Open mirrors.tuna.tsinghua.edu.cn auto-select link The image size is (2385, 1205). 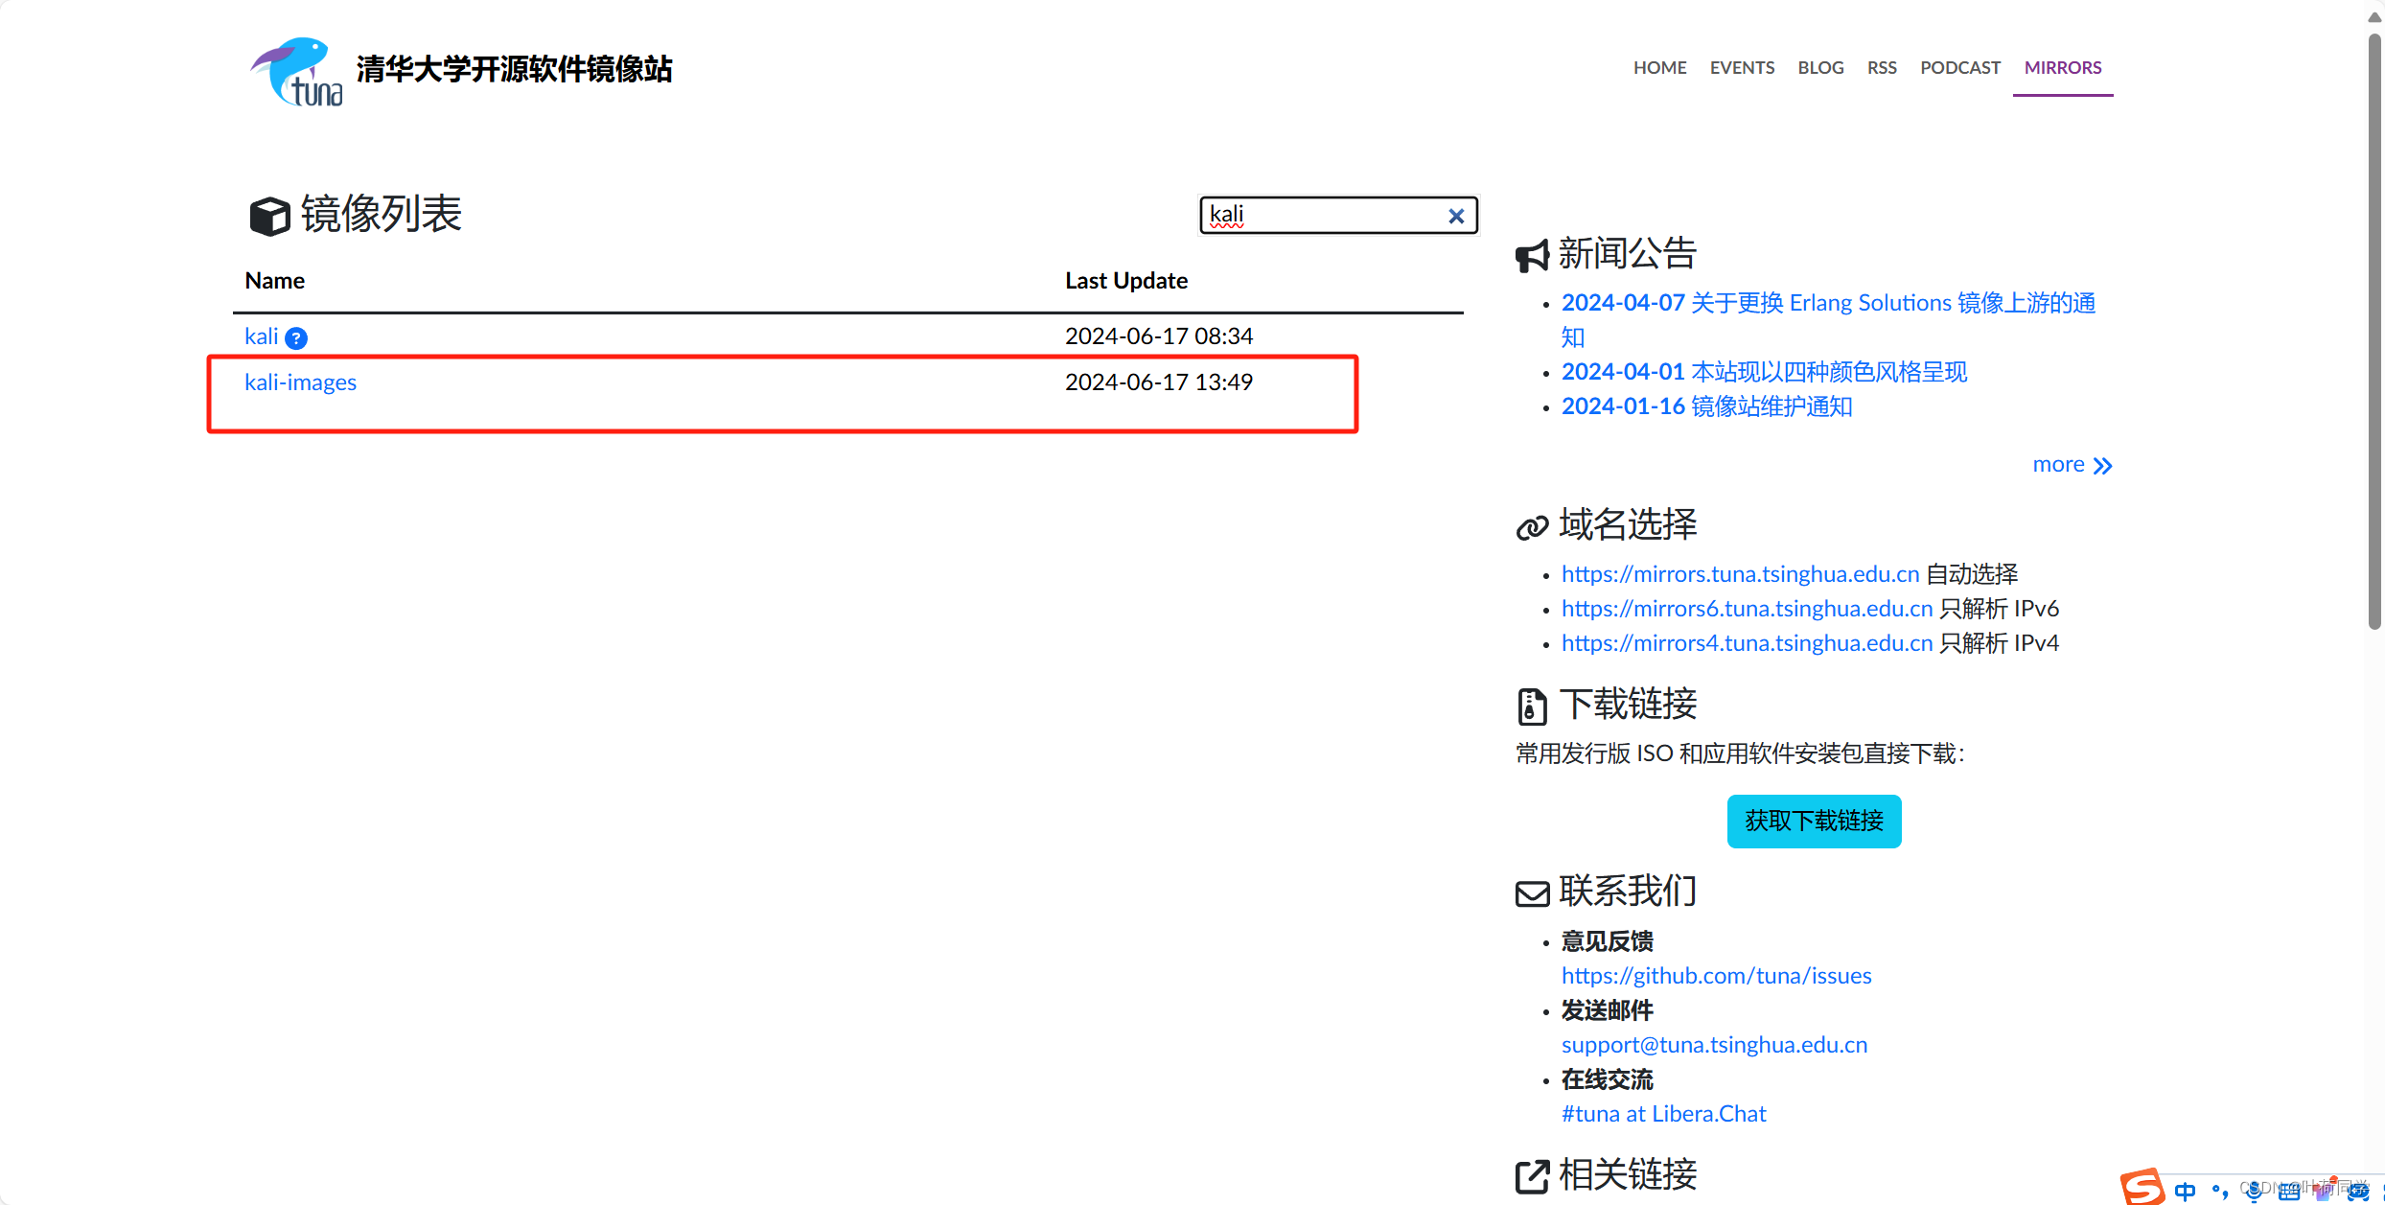[x=1740, y=574]
